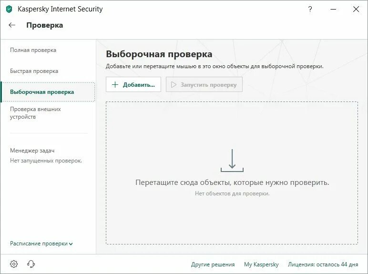Click the plus icon on Добавить
Image resolution: width=368 pixels, height=274 pixels.
click(115, 85)
